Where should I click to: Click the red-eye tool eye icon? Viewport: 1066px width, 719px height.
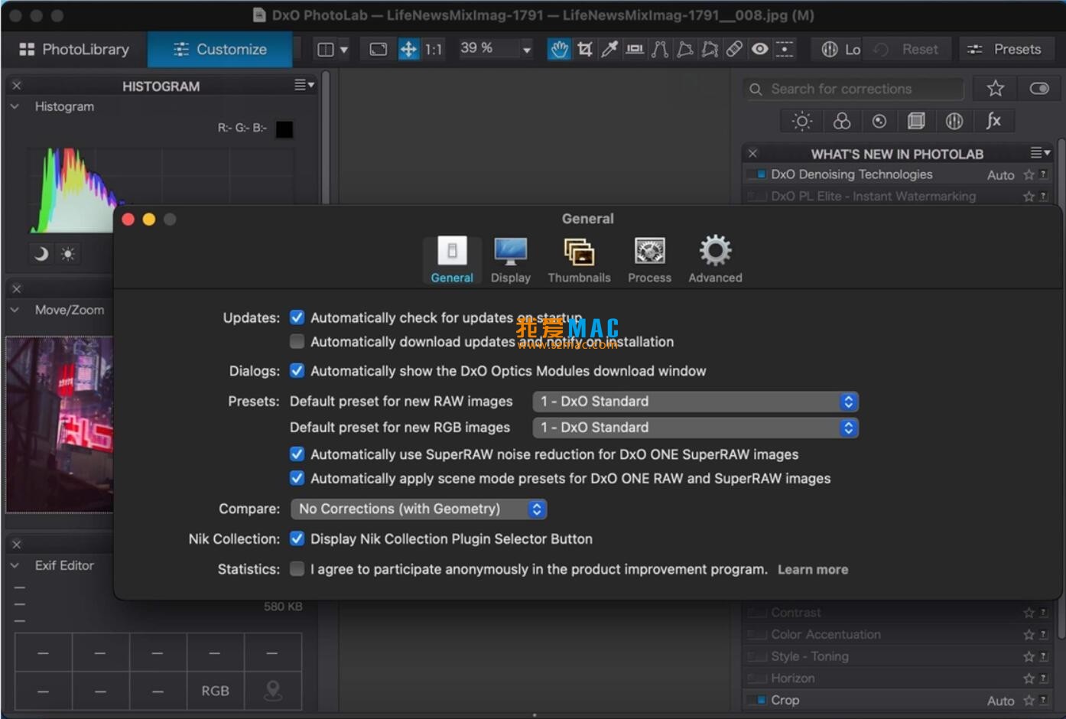pyautogui.click(x=759, y=49)
